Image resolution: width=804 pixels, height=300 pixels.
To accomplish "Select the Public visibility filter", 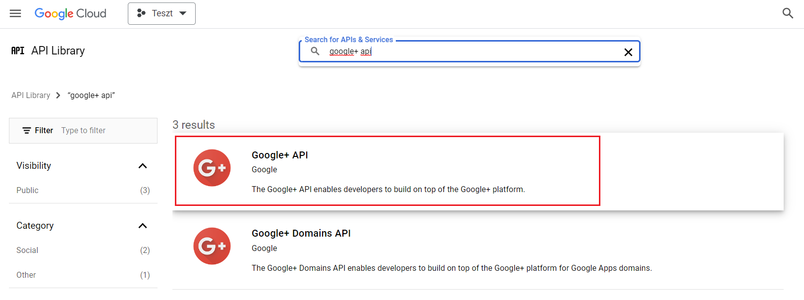I will (27, 190).
